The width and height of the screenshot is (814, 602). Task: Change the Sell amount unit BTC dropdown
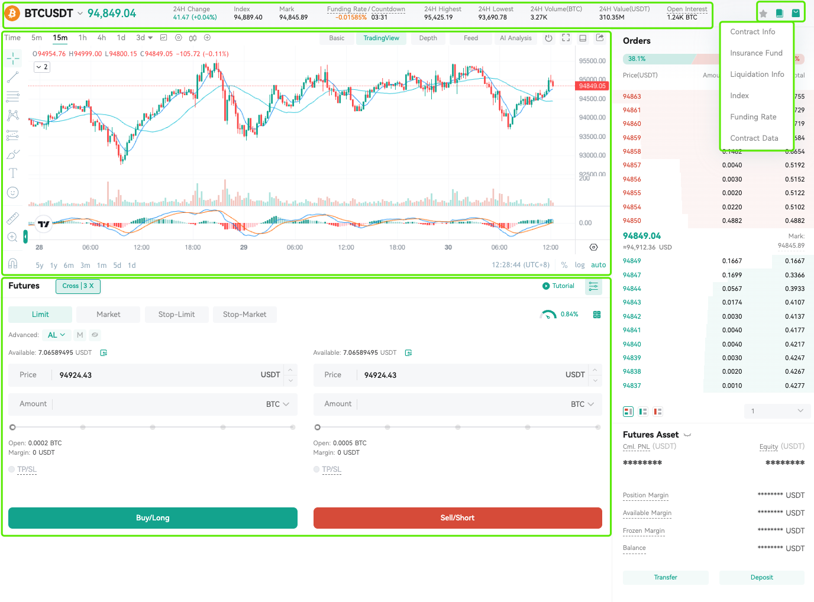(x=582, y=404)
